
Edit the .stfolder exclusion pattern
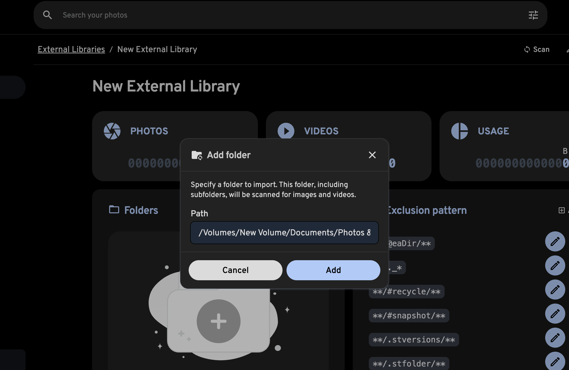555,361
